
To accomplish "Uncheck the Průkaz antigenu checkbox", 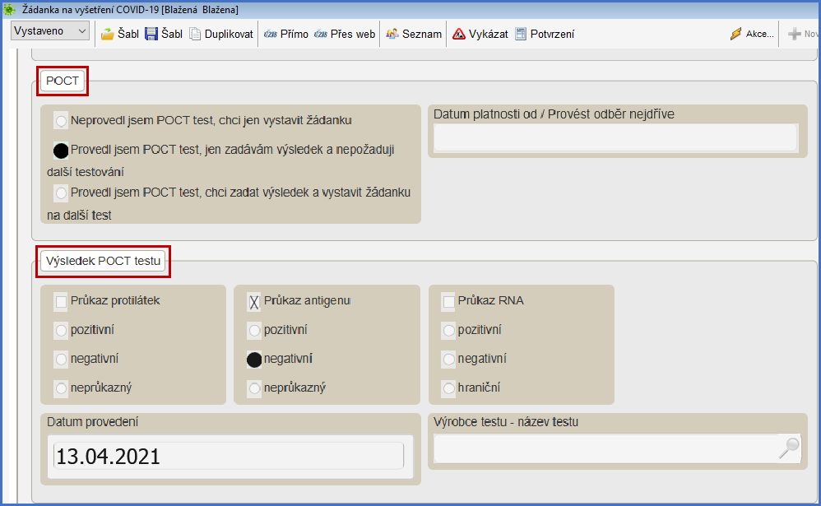I will tap(254, 301).
